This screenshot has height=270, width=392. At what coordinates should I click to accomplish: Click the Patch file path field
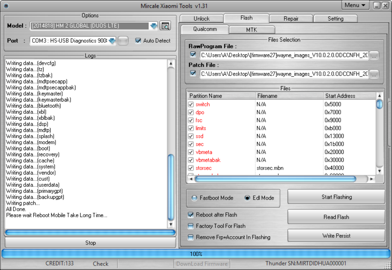click(x=284, y=74)
